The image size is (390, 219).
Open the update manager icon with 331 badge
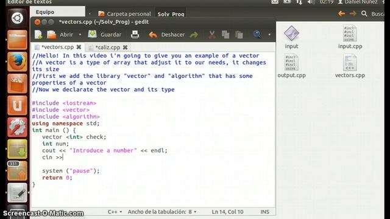(17, 171)
